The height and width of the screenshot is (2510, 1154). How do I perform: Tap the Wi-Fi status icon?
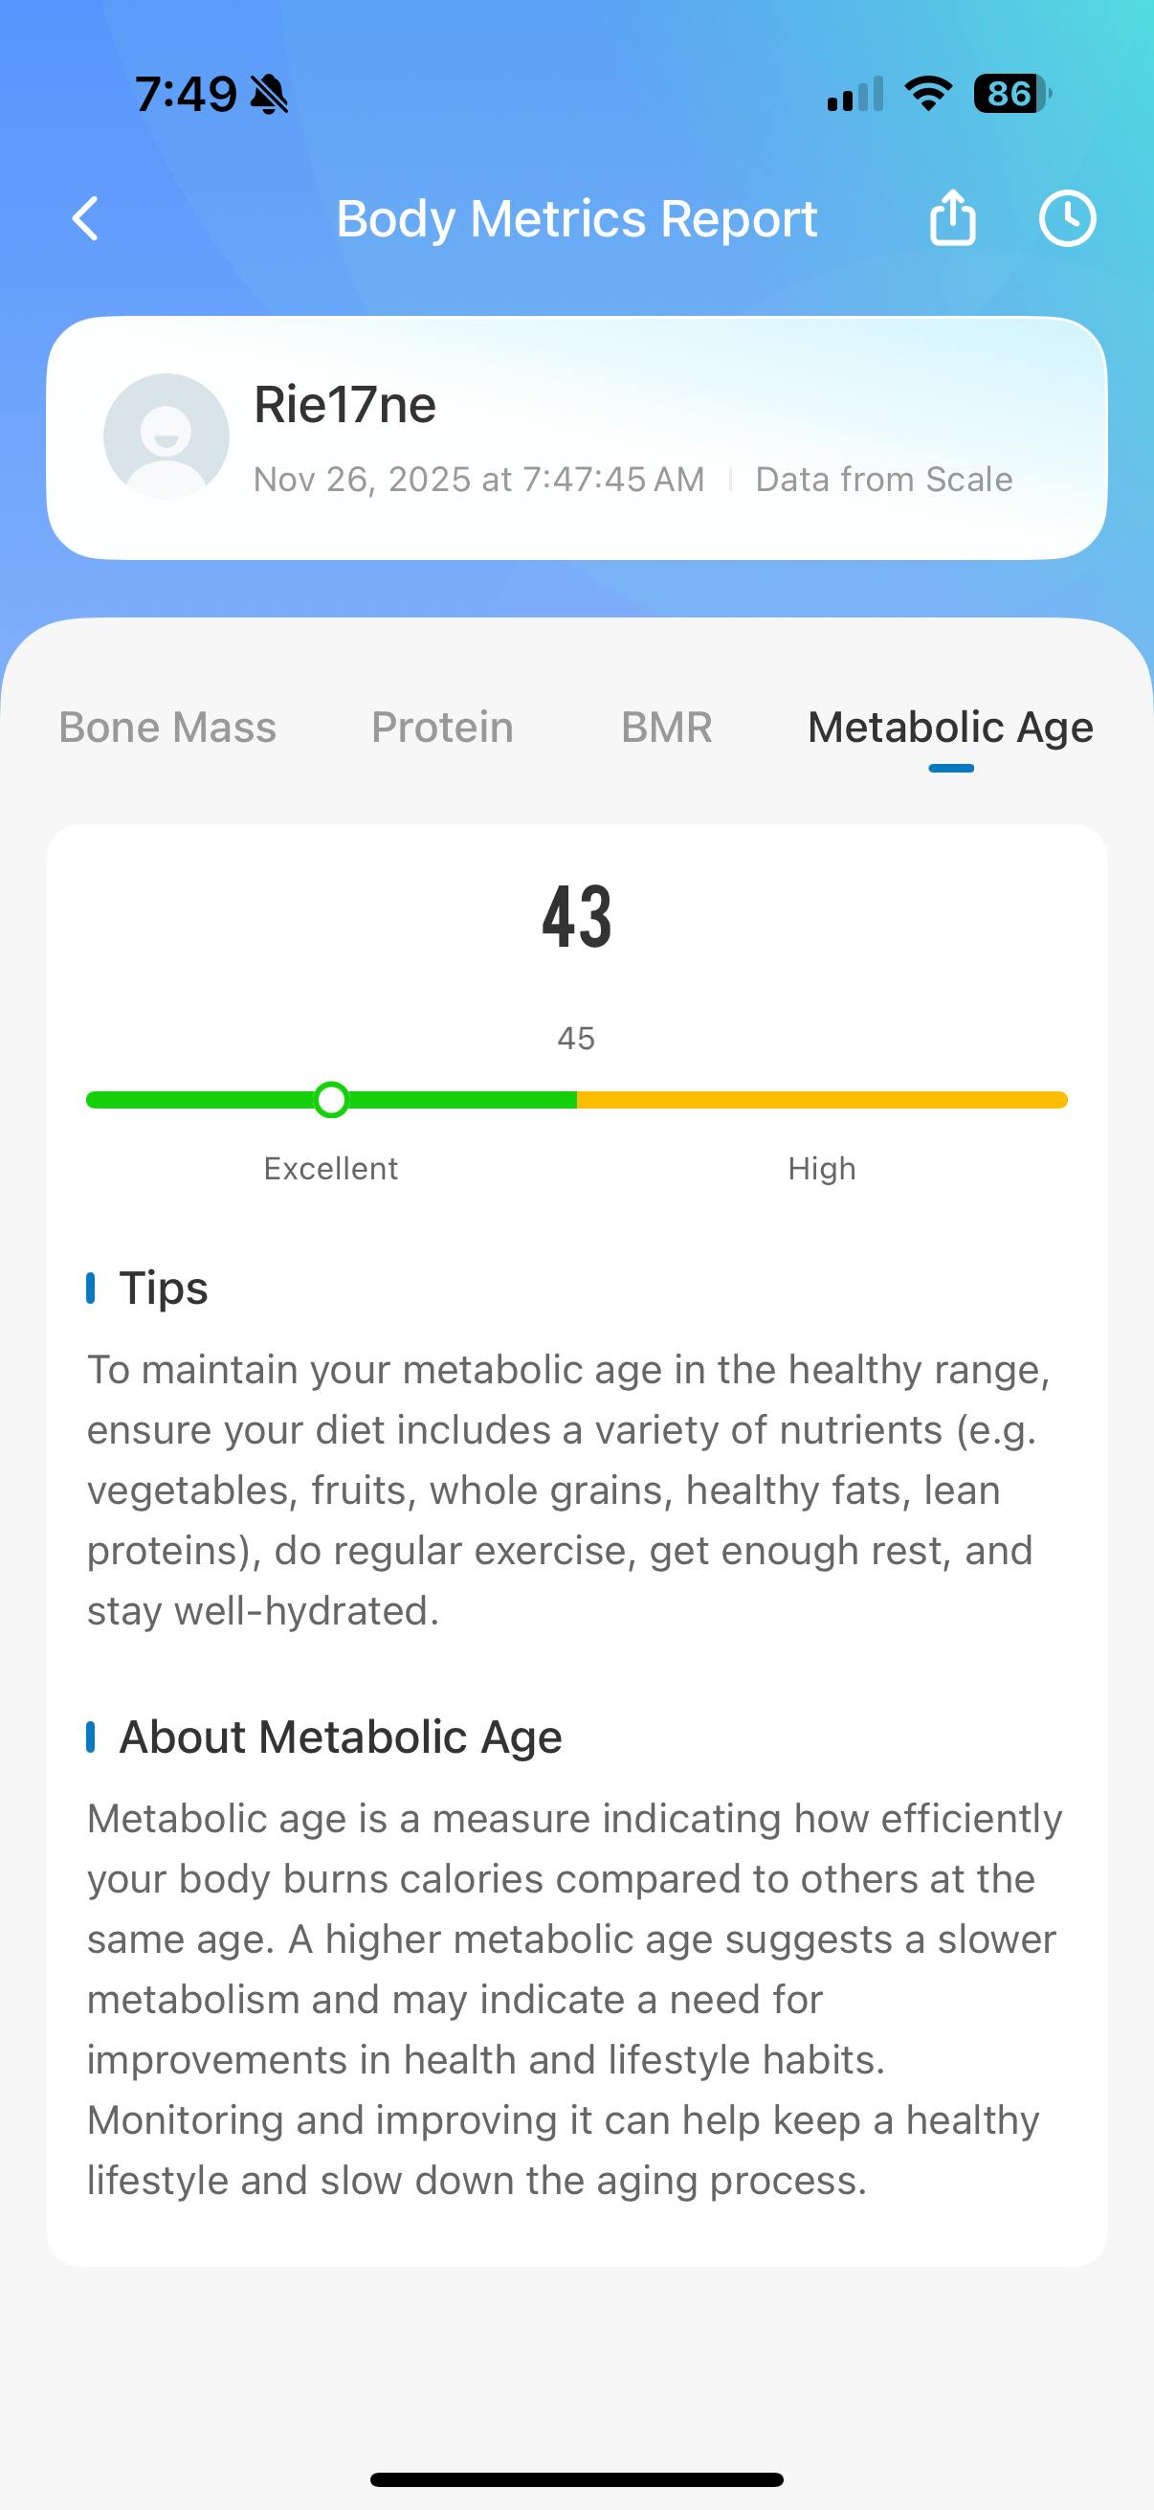(x=927, y=94)
